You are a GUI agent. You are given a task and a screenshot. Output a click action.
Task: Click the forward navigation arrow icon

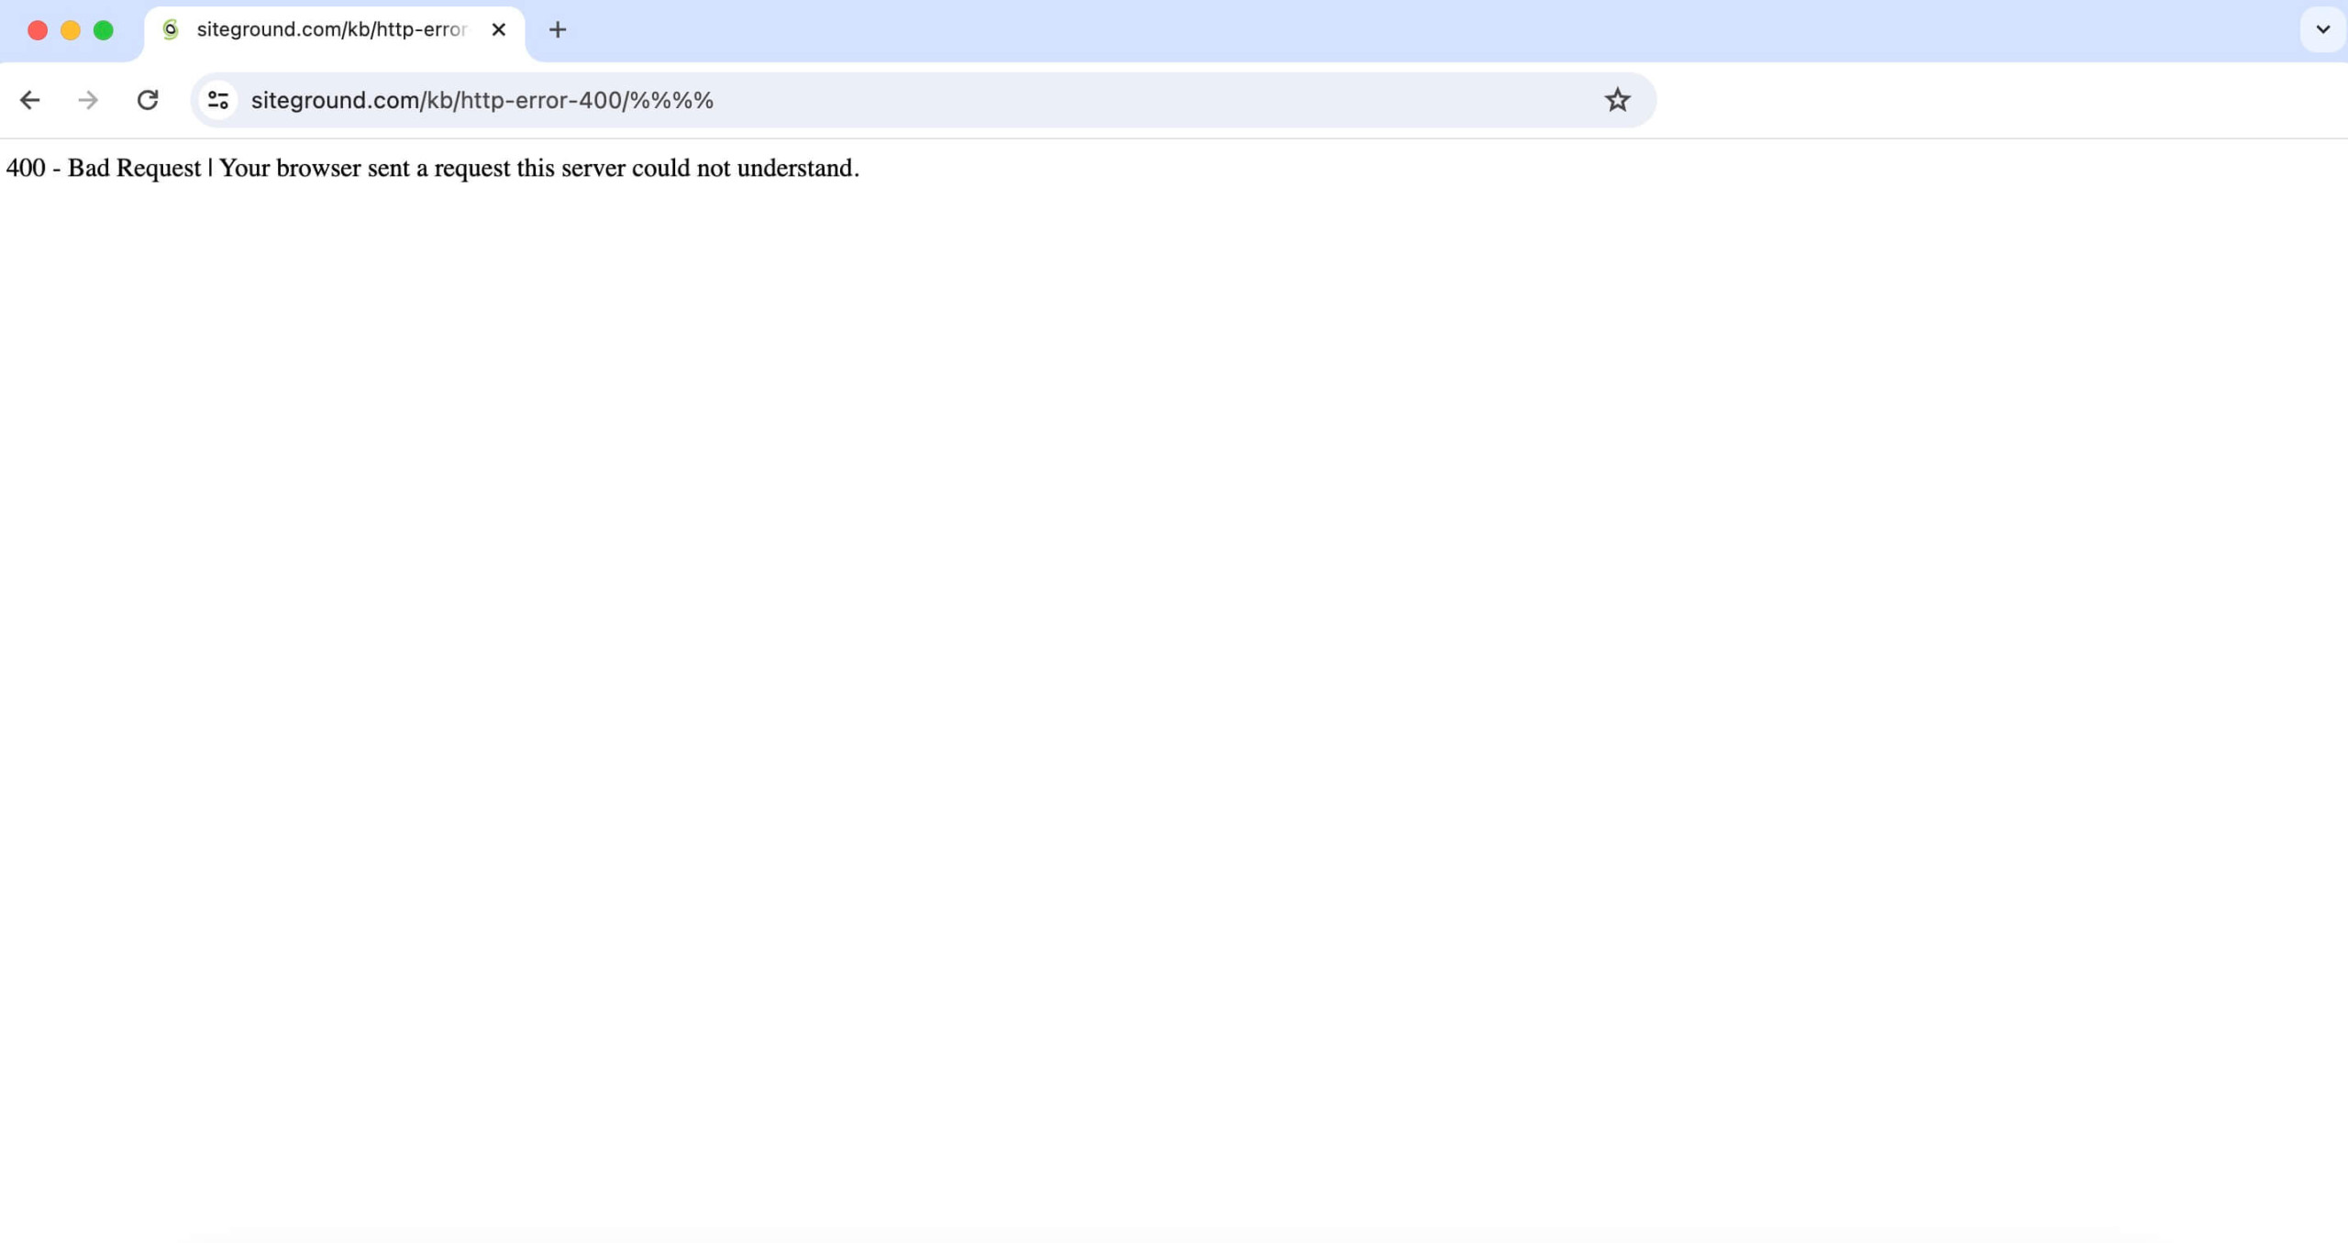tap(89, 99)
